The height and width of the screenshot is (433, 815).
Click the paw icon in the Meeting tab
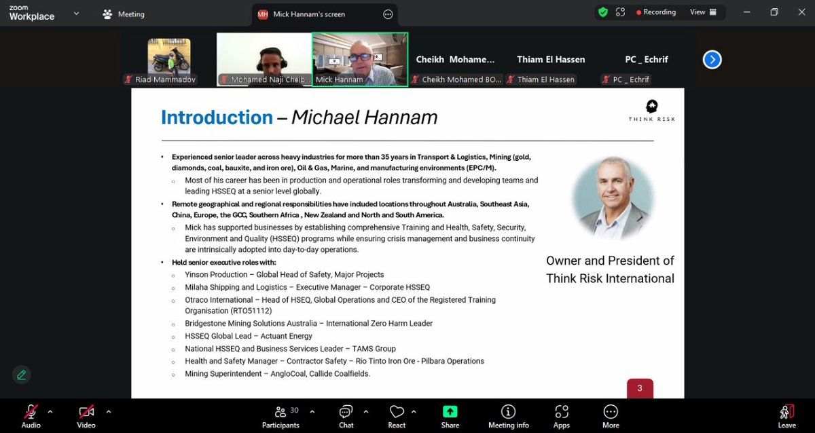107,14
